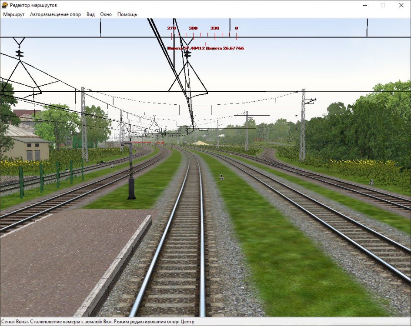
Task: Open the Окно menu
Action: [x=106, y=14]
